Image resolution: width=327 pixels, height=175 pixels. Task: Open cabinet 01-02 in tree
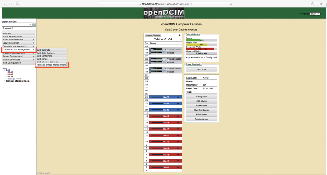click(x=10, y=74)
